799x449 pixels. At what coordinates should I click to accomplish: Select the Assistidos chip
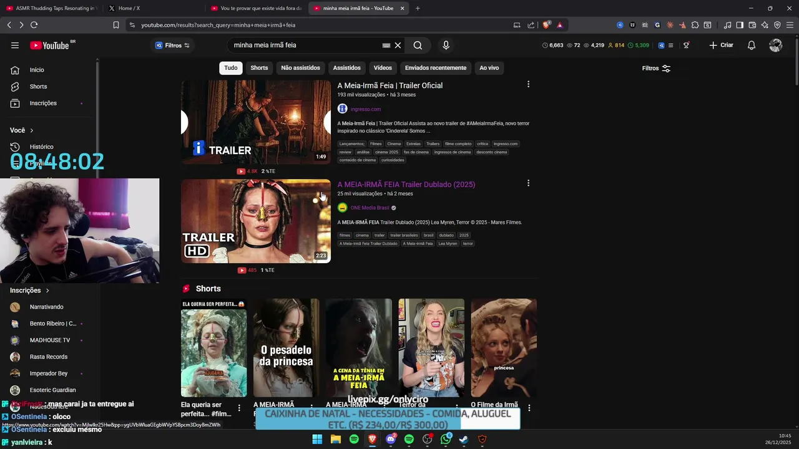point(346,68)
